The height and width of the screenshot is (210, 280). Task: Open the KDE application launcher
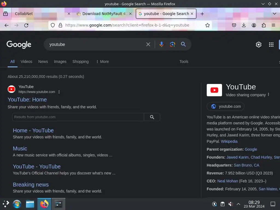click(x=6, y=204)
